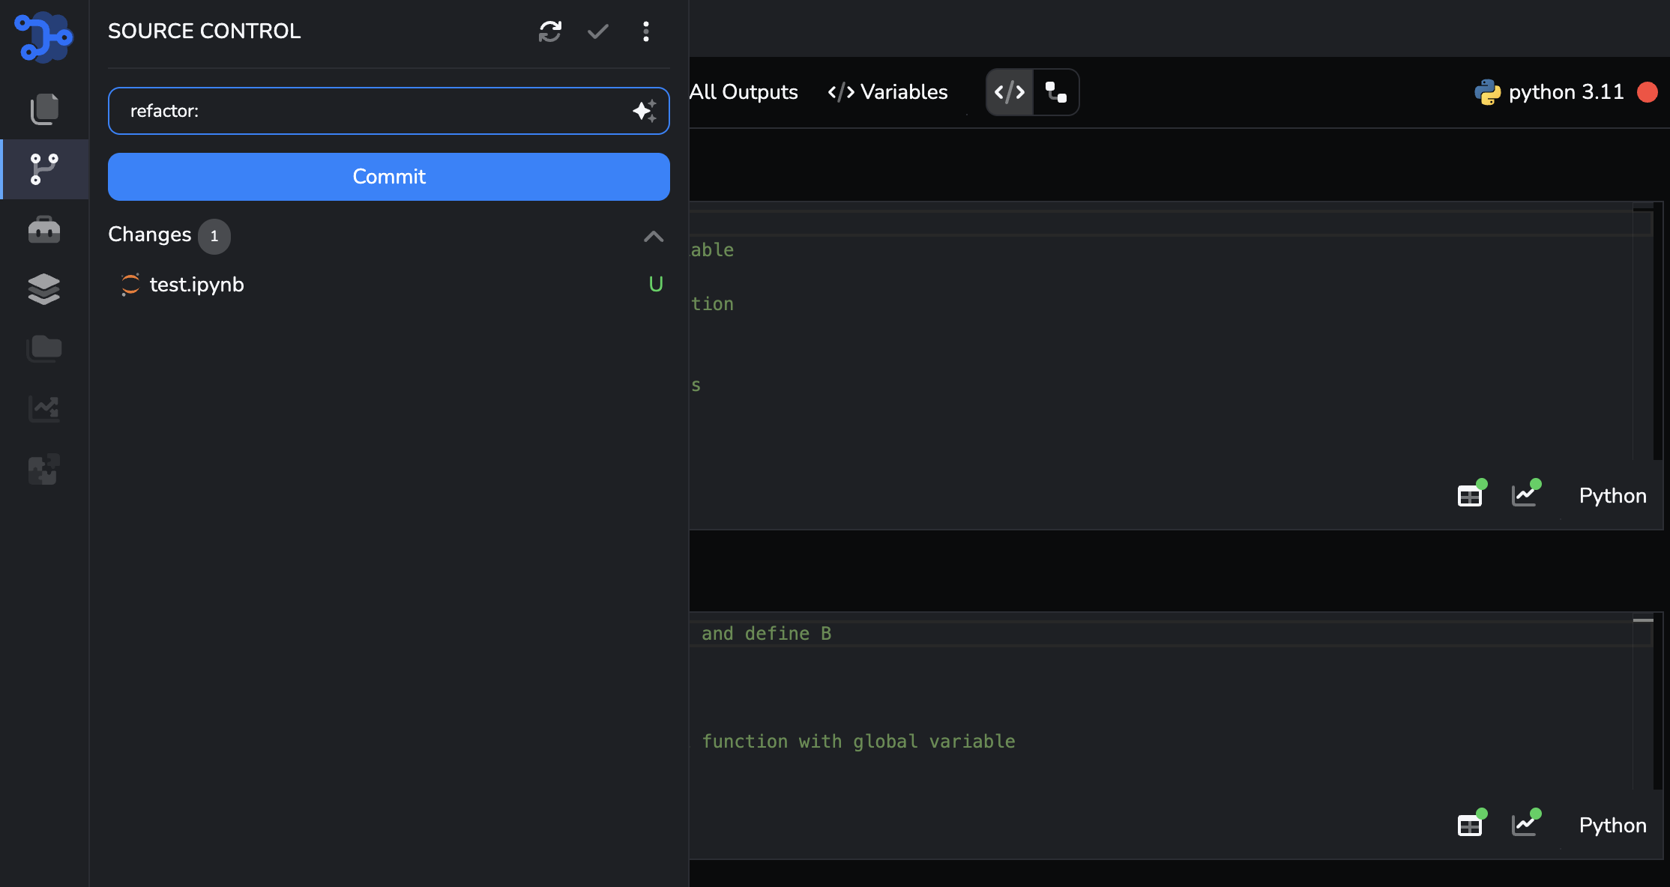Switch first cell output to table view
The width and height of the screenshot is (1670, 887).
click(x=1469, y=494)
